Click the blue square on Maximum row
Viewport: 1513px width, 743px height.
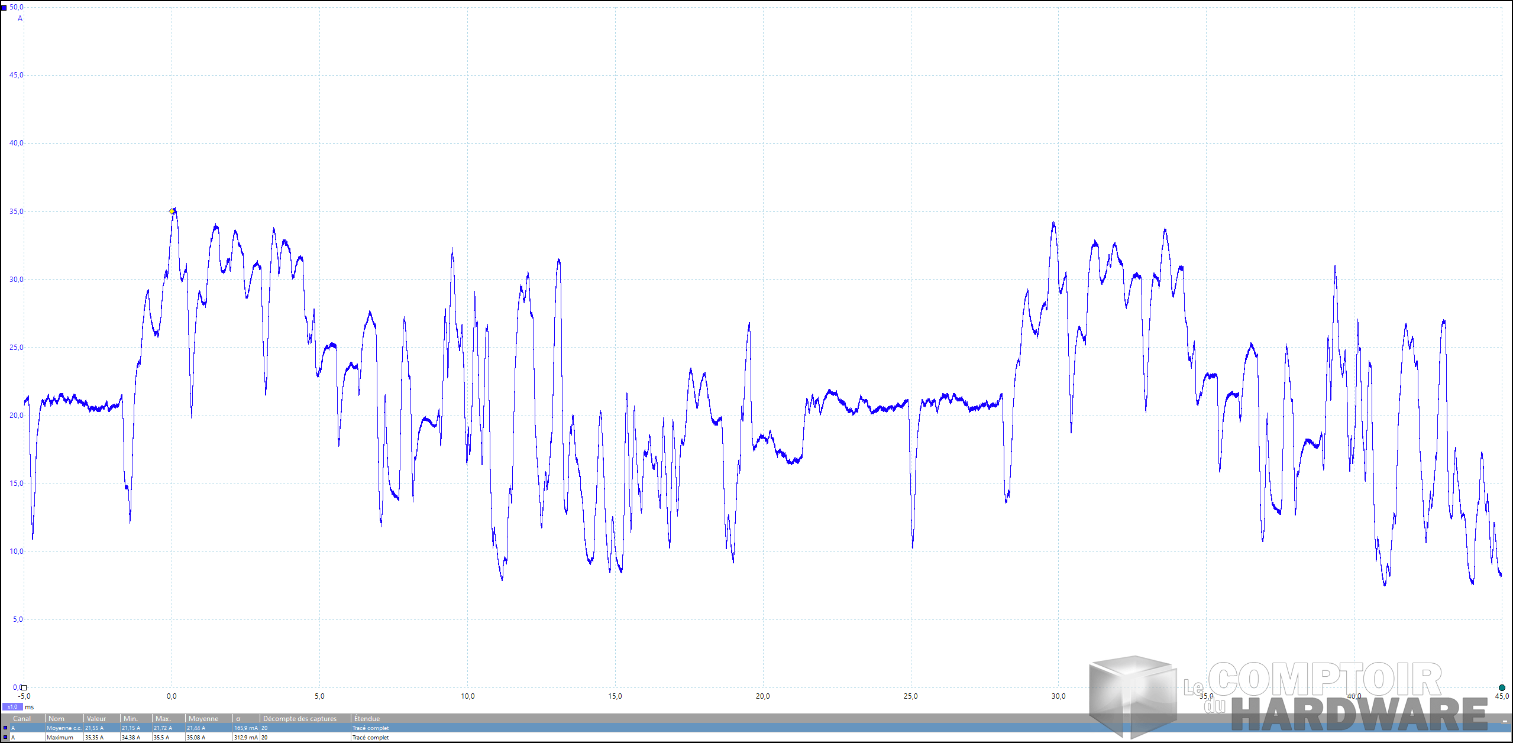(5, 737)
